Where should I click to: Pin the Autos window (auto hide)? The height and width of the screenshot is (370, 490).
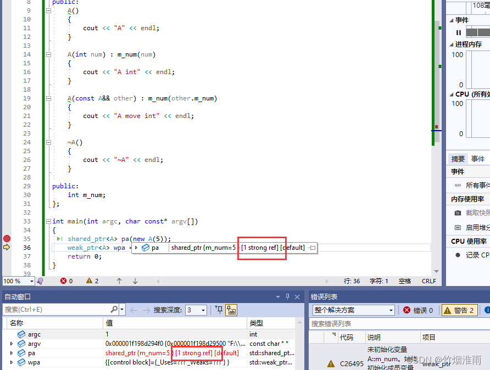click(287, 296)
